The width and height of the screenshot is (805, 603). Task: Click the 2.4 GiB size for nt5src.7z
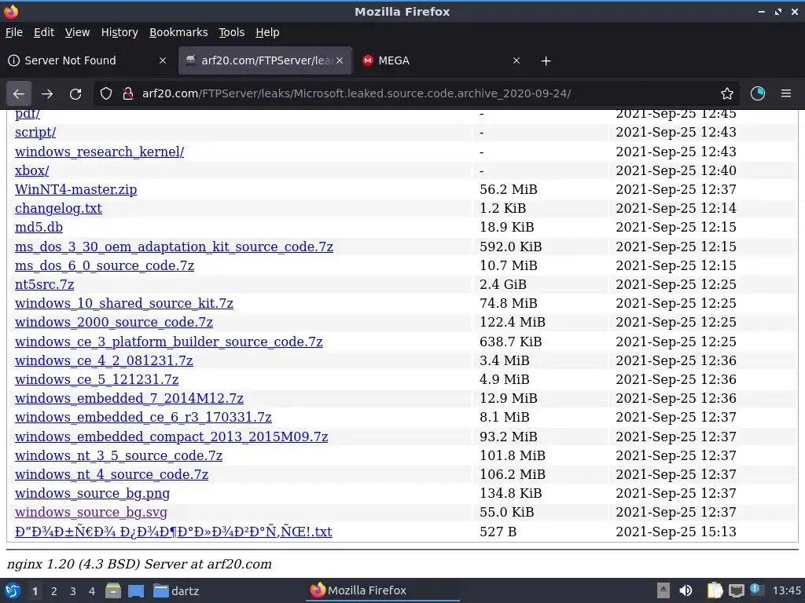[x=503, y=284]
